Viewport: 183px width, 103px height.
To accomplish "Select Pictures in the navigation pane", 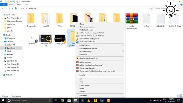I will (x=10, y=54).
